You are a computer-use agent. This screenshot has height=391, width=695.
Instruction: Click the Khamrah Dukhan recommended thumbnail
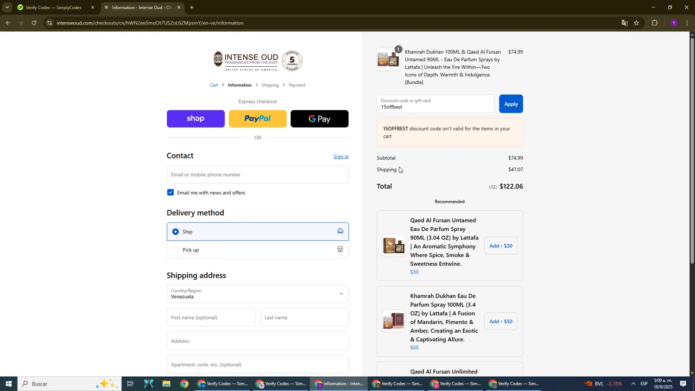[394, 321]
